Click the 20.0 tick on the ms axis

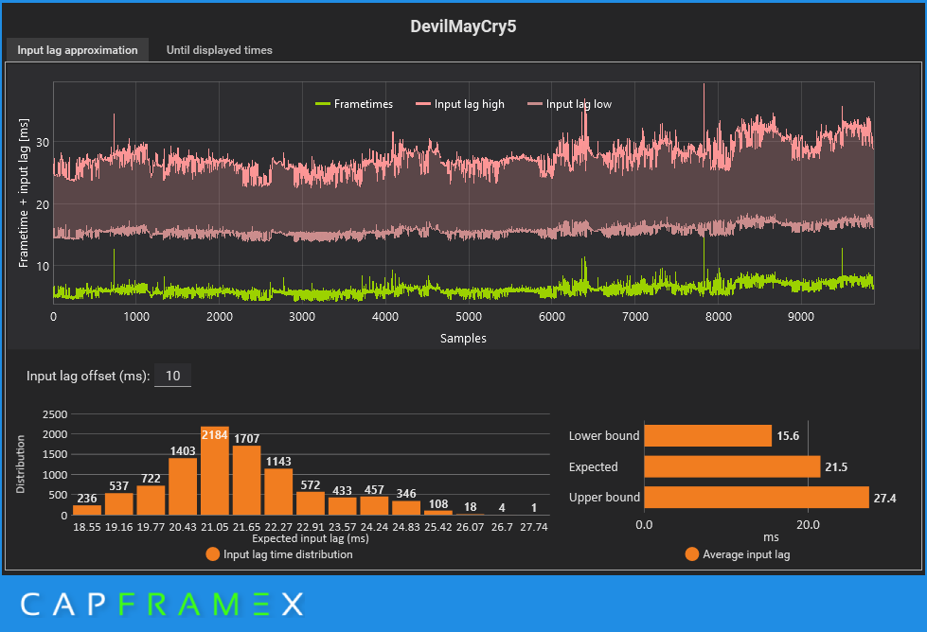808,525
